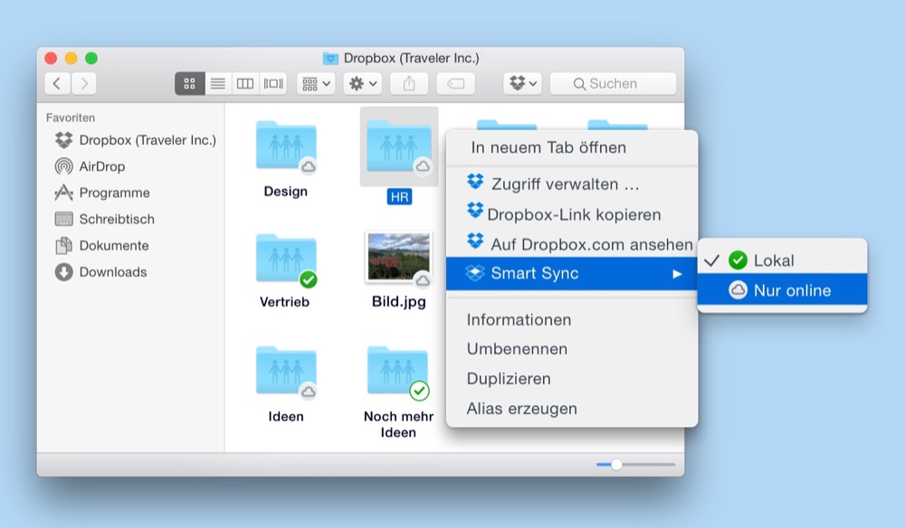Open the arrange items dropdown
Viewport: 905px width, 528px height.
click(316, 84)
